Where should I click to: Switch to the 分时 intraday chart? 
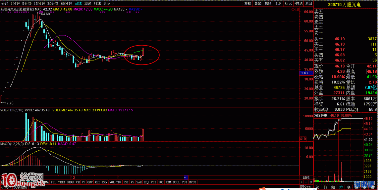[x=4, y=3]
